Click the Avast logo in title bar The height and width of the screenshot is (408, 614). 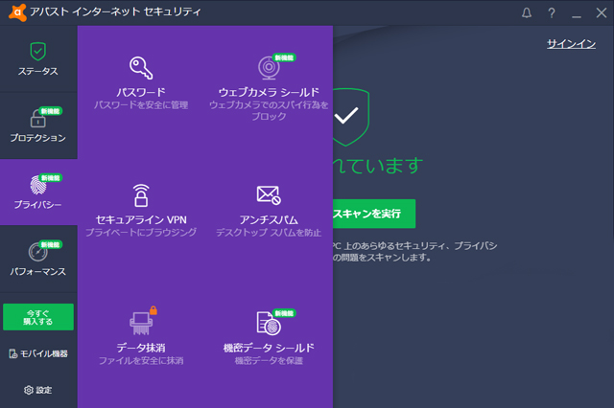pos(17,12)
